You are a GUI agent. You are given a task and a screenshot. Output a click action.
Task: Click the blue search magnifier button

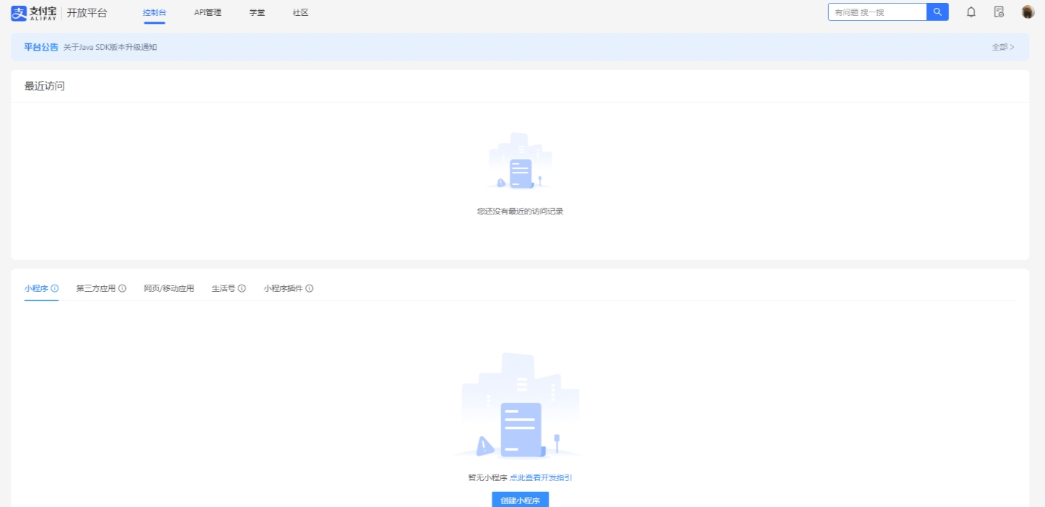click(x=937, y=12)
